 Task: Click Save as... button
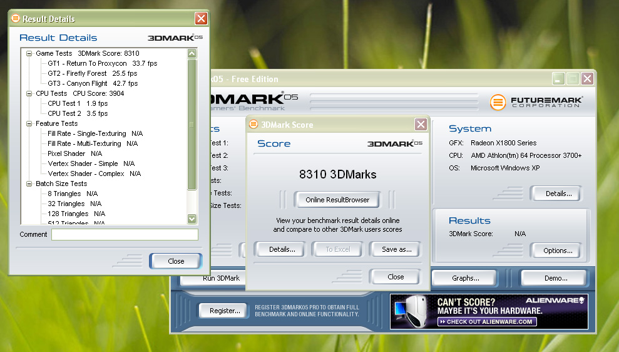[x=396, y=249]
